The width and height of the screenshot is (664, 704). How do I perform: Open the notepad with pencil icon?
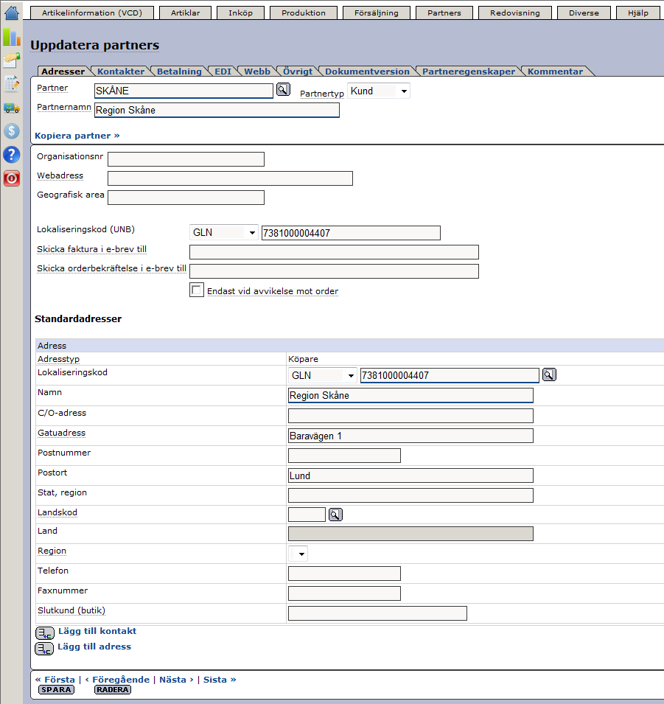[12, 84]
